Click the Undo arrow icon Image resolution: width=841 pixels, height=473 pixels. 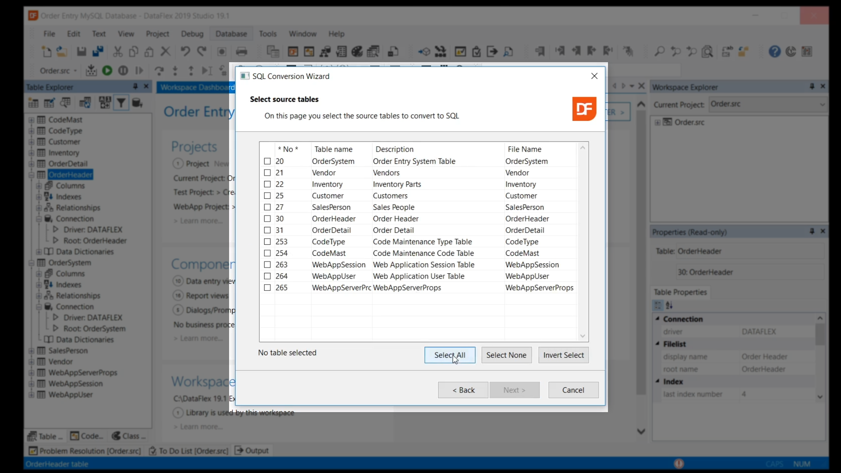pos(185,52)
